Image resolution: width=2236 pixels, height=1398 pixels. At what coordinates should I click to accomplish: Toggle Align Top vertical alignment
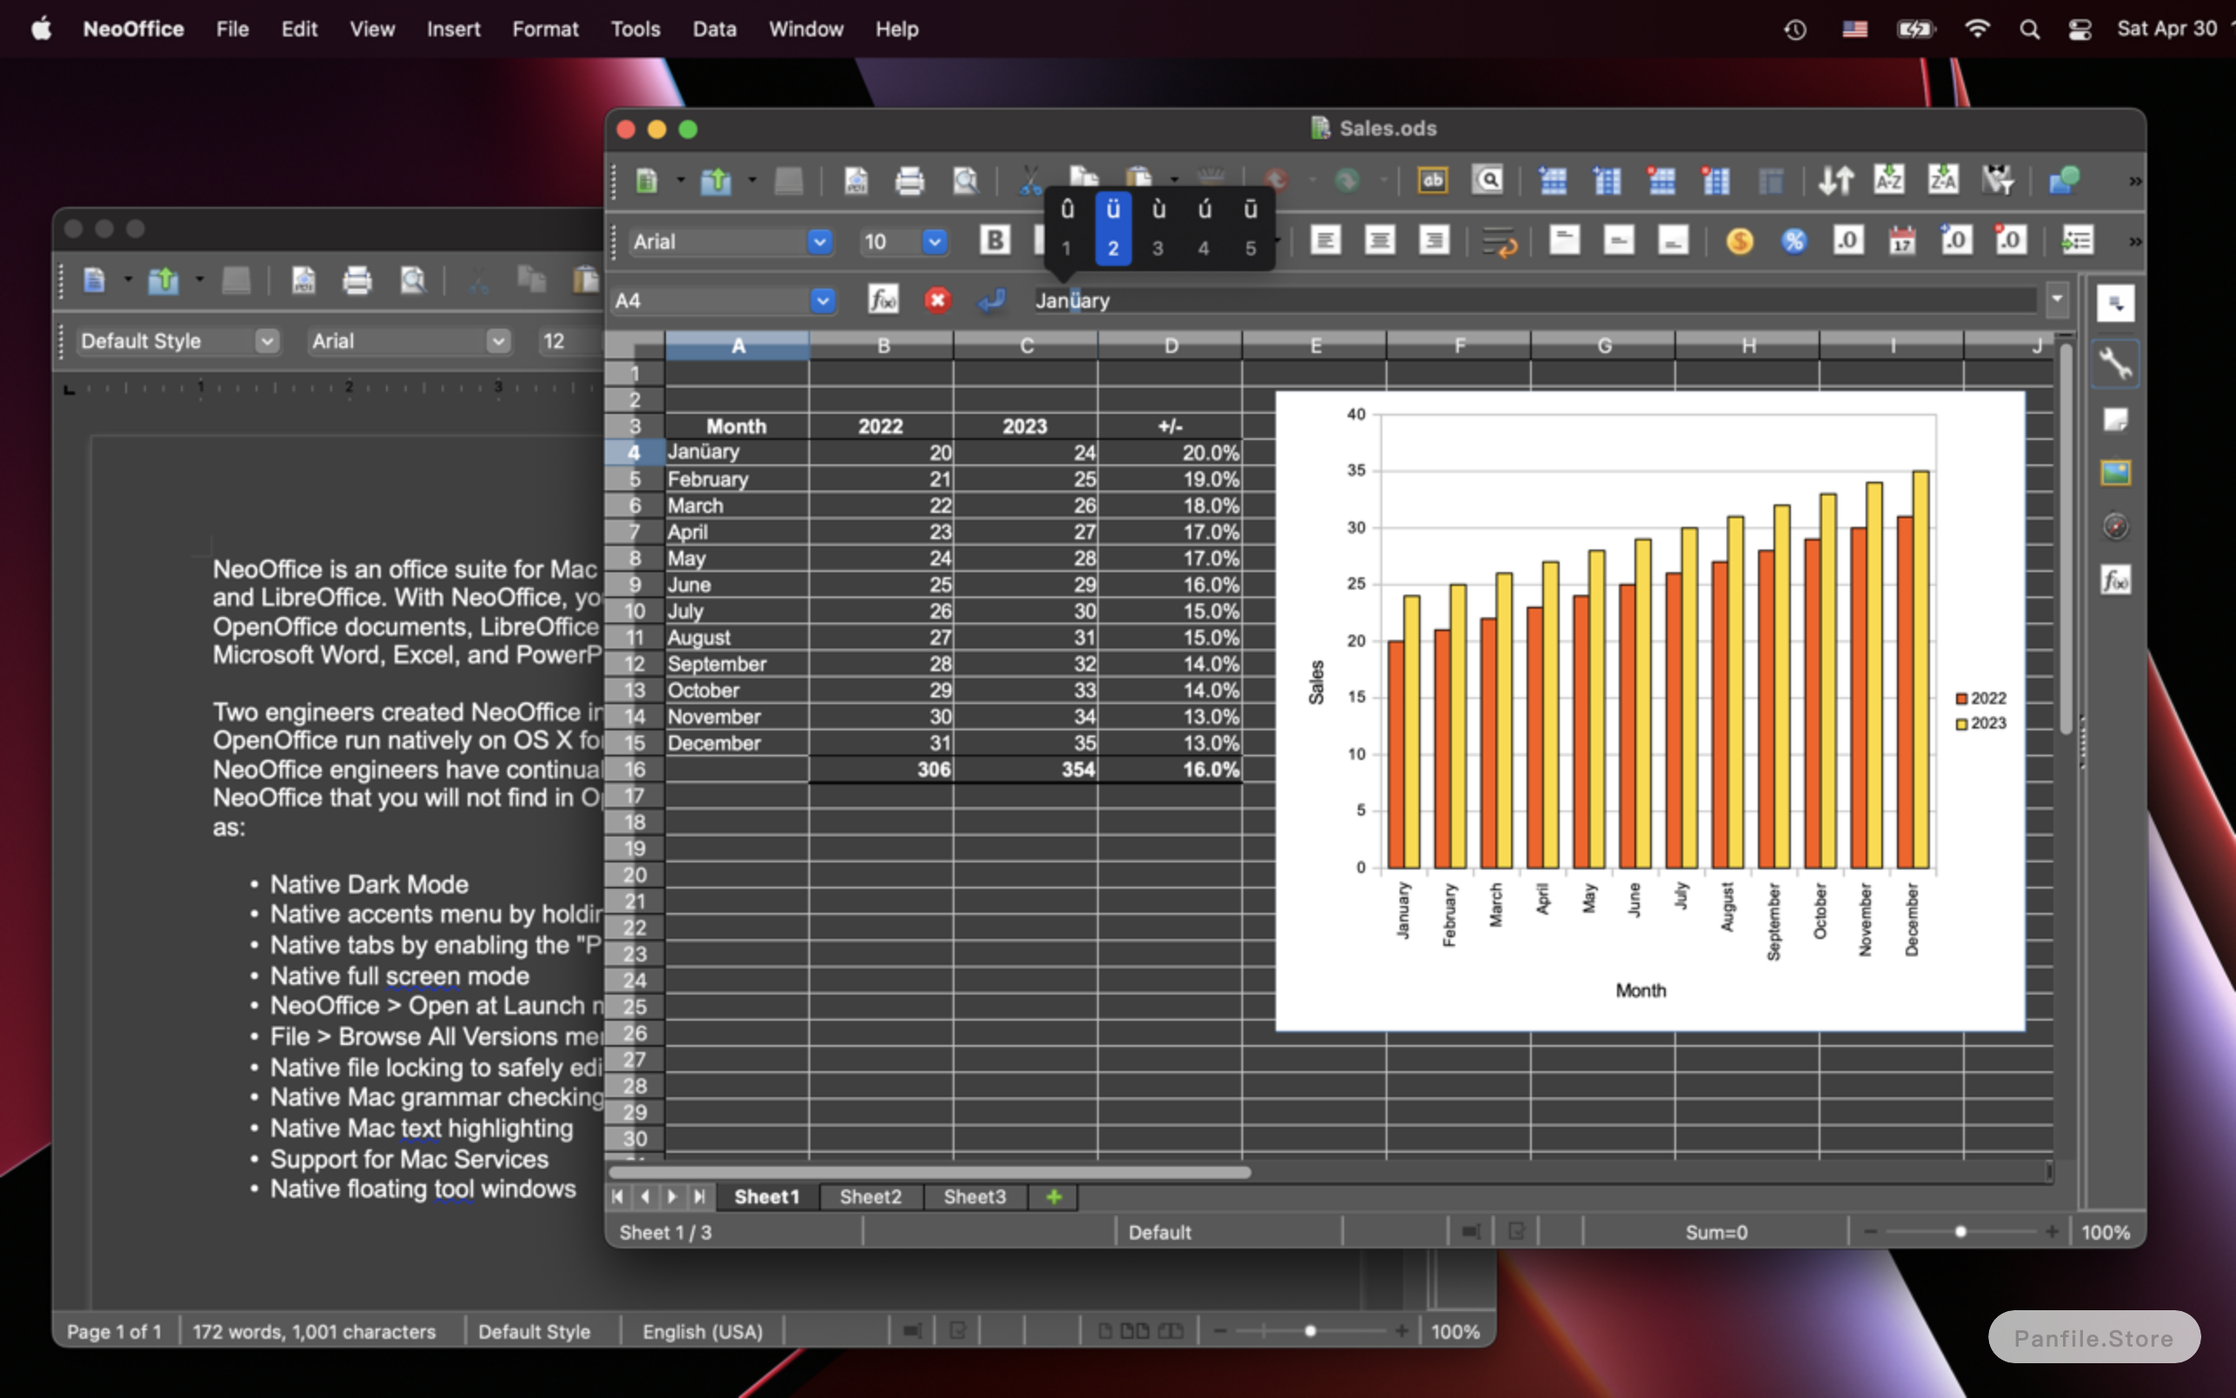[1564, 242]
